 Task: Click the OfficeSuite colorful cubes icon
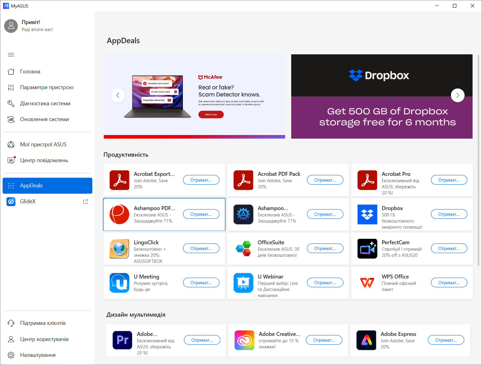(x=243, y=249)
